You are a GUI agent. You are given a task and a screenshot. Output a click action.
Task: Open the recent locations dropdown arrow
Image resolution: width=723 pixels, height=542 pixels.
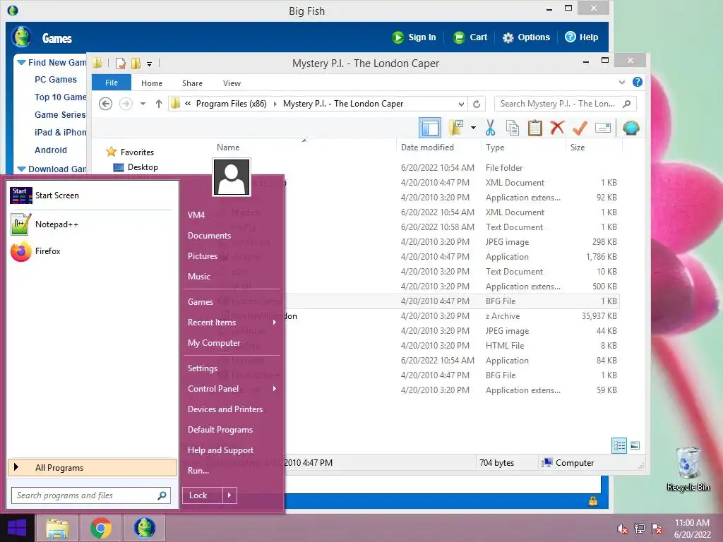(143, 104)
